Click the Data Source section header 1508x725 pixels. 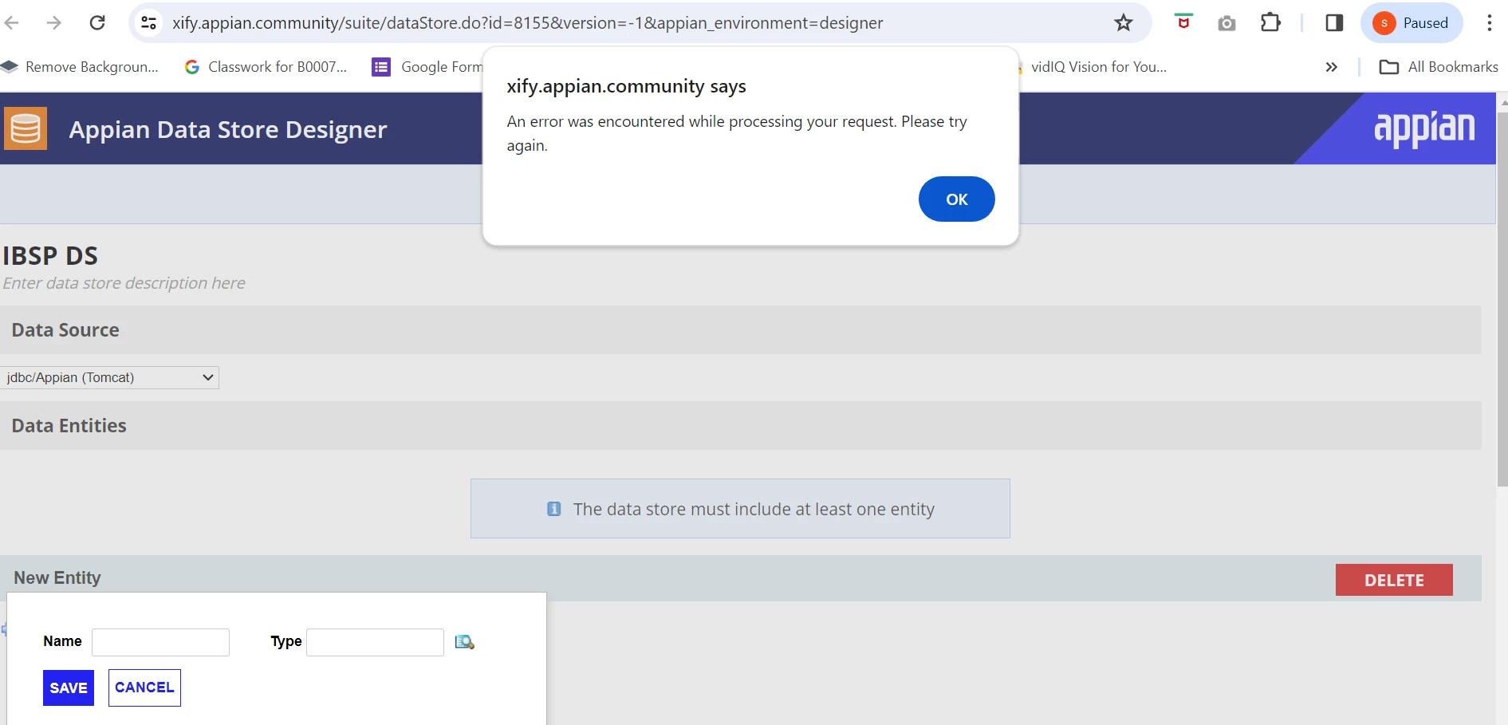click(740, 330)
